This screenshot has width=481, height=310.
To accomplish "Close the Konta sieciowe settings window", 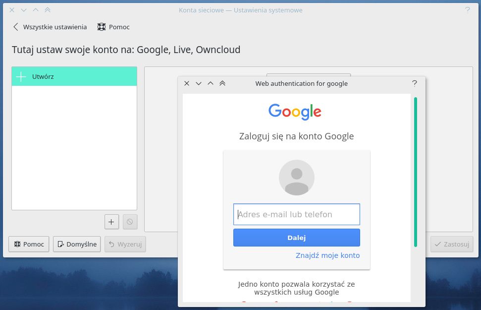I will pos(12,10).
